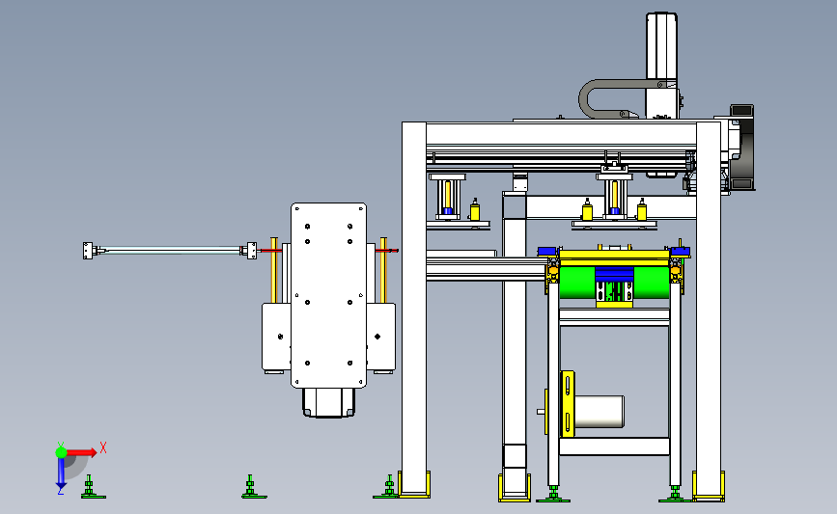837x514 pixels.
Task: Select the long horizontal rod with end brackets
Action: tap(170, 250)
